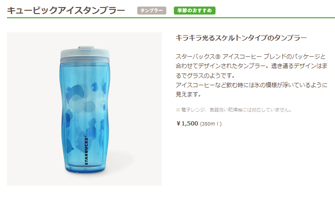The height and width of the screenshot is (199, 335).
Task: Click the STARBUCKS wordmark on the tumbler
Action: click(x=86, y=150)
